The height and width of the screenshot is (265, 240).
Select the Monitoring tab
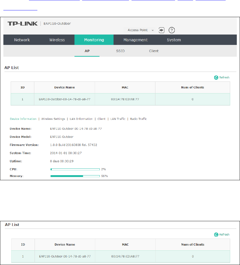click(x=94, y=40)
